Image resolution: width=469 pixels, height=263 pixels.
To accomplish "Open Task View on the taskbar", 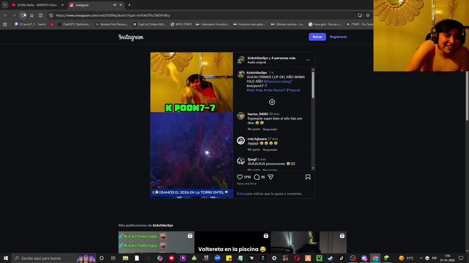I will [x=113, y=258].
